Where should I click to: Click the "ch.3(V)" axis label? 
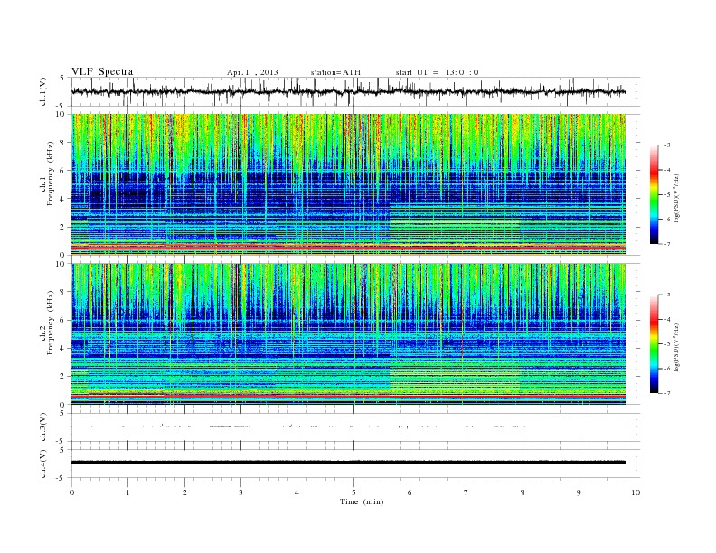[43, 427]
